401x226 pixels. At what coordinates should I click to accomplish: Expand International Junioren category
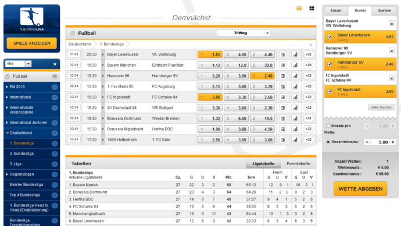[32, 123]
